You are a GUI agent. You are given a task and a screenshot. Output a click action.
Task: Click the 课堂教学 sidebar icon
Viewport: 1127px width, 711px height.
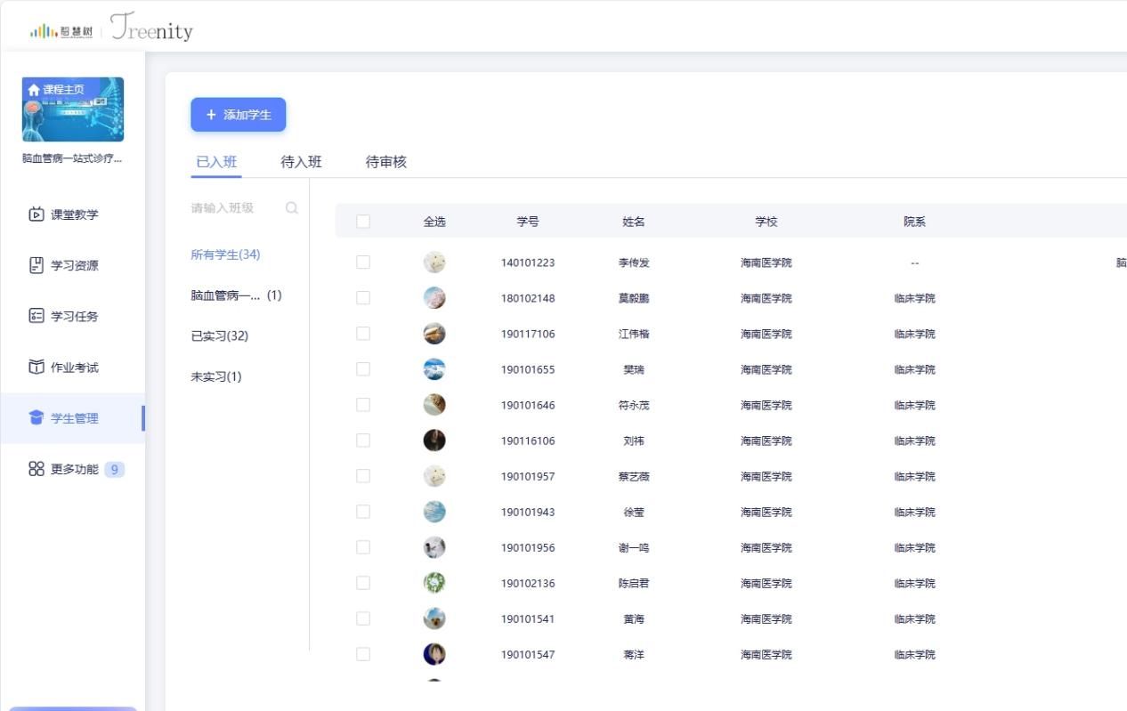click(36, 214)
